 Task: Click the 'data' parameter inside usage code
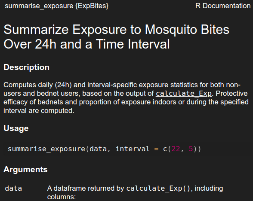coord(98,149)
